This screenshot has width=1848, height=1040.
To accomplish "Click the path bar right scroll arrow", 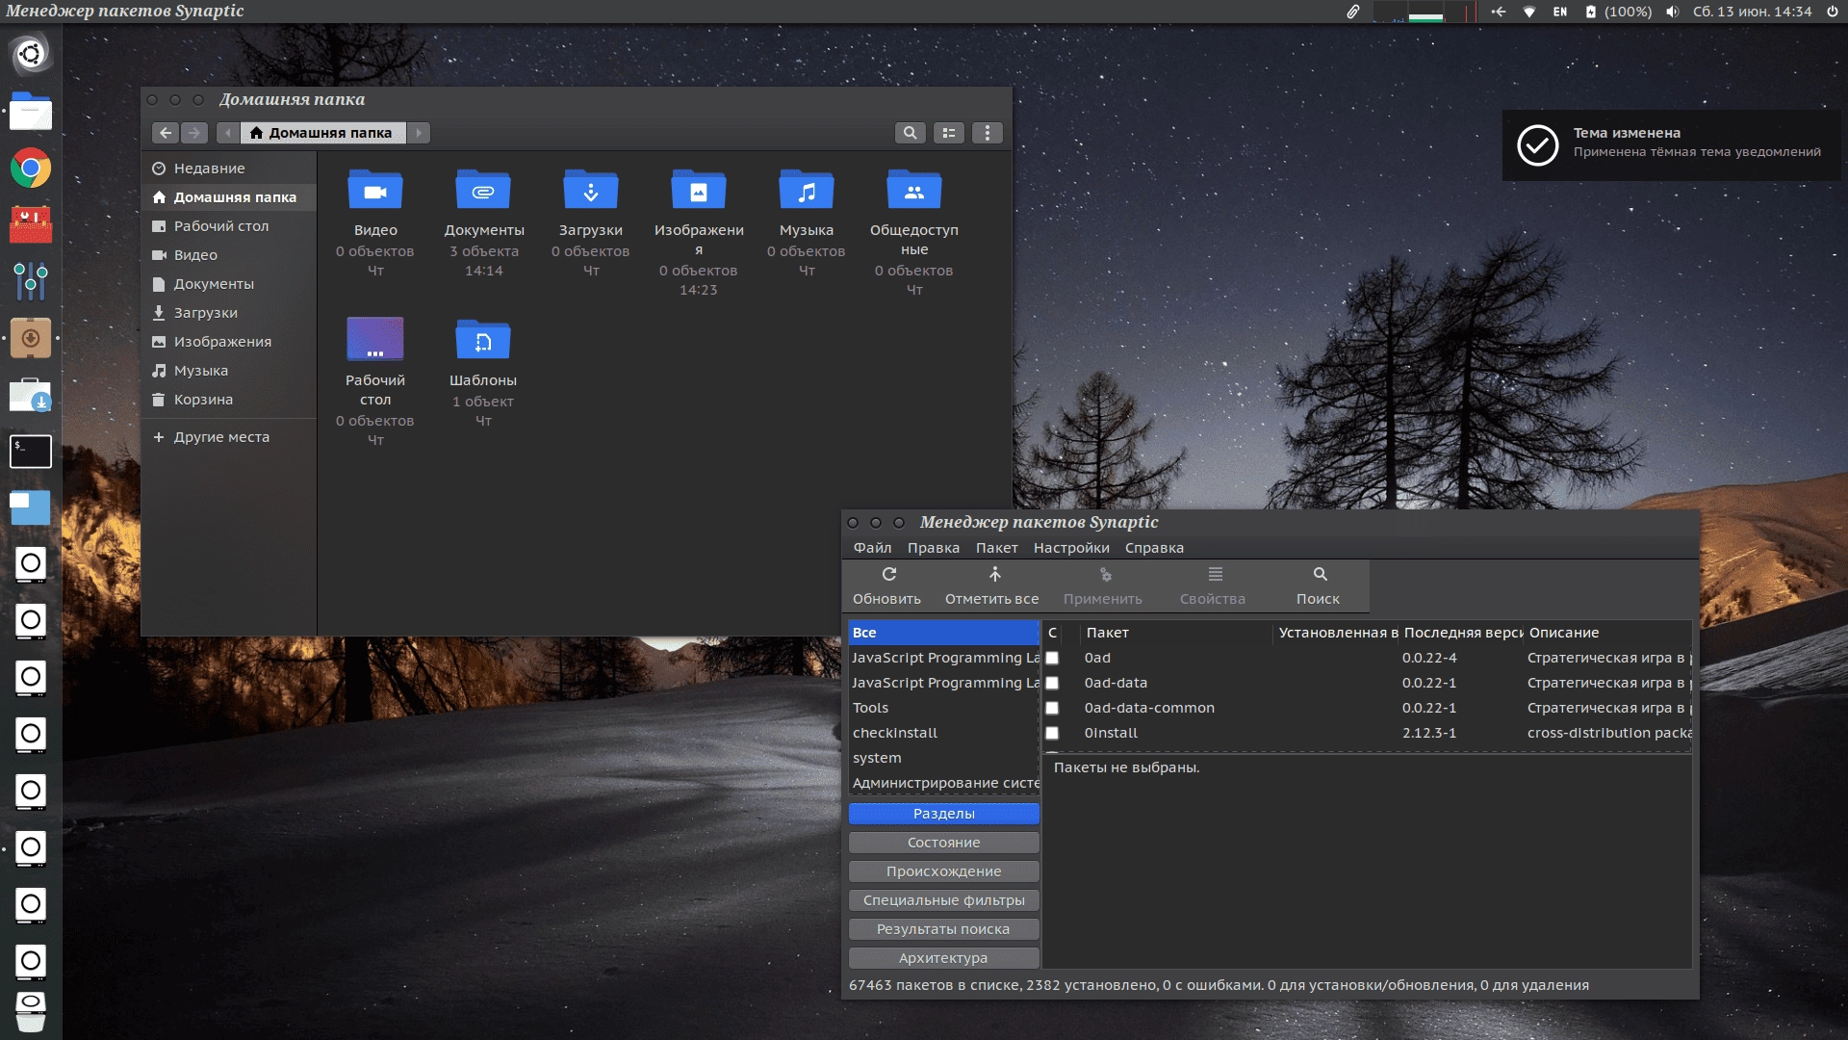I will [419, 133].
